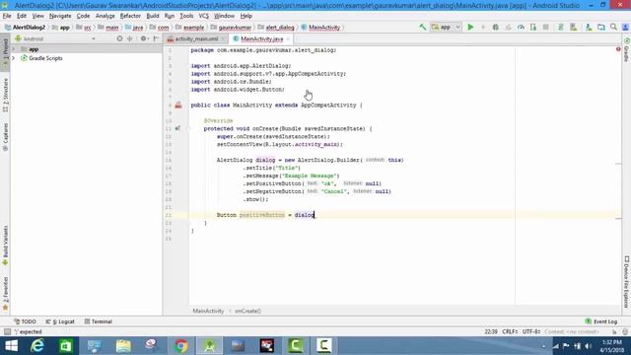Open the Analyze menu
Image resolution: width=631 pixels, height=355 pixels.
[x=105, y=16]
